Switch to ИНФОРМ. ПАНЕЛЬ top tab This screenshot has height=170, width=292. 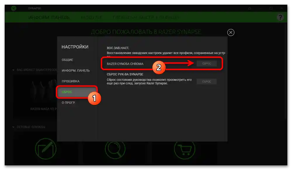pos(49,17)
